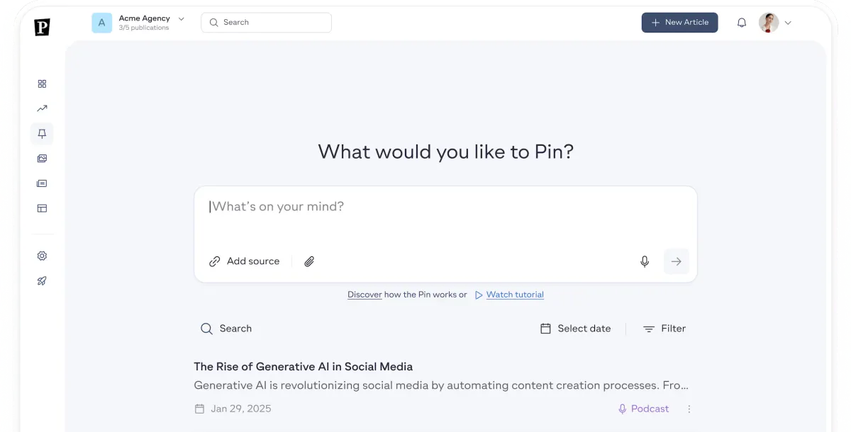851x432 pixels.
Task: Open the user avatar profile menu
Action: tap(774, 23)
